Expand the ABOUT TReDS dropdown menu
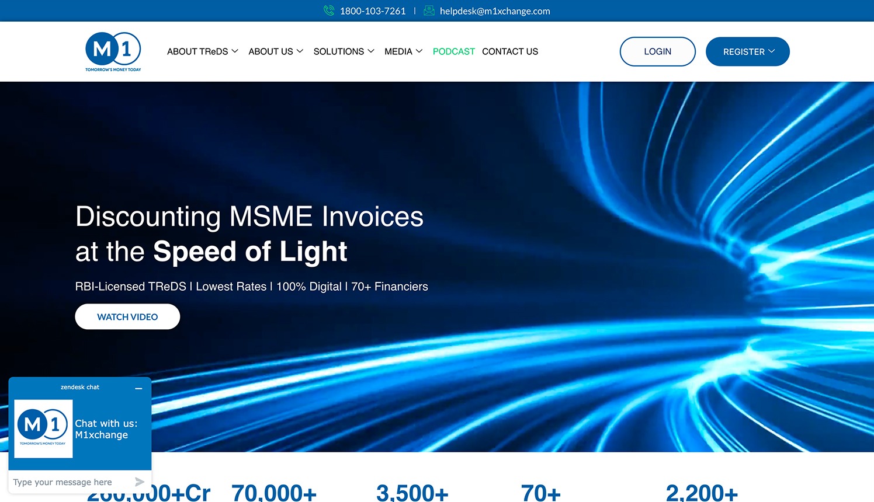This screenshot has height=502, width=874. (203, 51)
